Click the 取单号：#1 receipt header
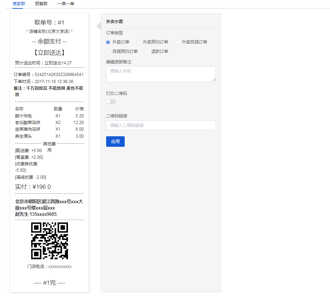 pyautogui.click(x=49, y=22)
